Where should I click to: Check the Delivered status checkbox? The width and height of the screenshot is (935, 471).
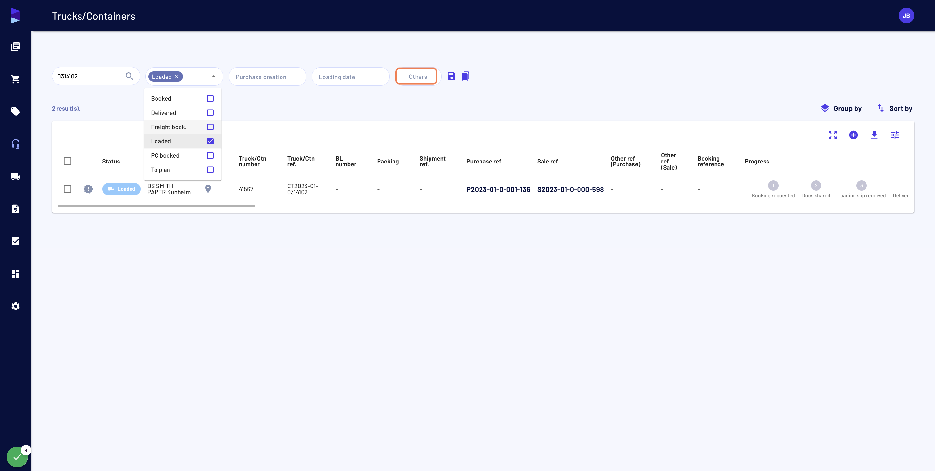tap(210, 113)
